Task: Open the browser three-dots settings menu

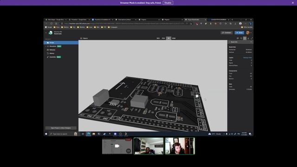Action: pos(245,24)
